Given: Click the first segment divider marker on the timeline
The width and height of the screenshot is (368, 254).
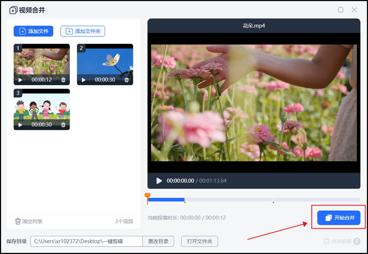Looking at the screenshot, I should pyautogui.click(x=185, y=202).
